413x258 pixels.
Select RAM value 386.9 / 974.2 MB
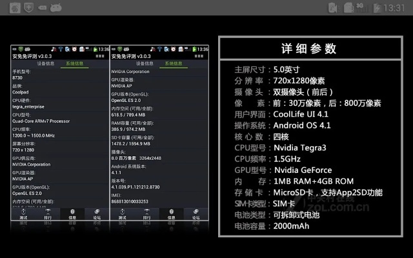[128, 129]
